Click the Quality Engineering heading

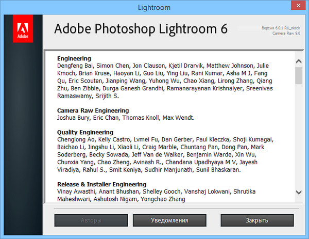pyautogui.click(x=85, y=132)
